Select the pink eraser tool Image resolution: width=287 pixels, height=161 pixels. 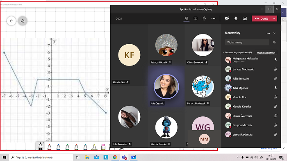[x=103, y=147]
